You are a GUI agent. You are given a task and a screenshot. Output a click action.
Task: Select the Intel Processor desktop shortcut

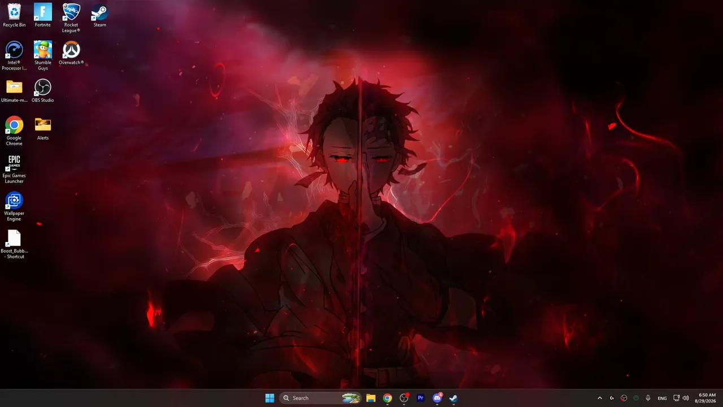coord(14,56)
